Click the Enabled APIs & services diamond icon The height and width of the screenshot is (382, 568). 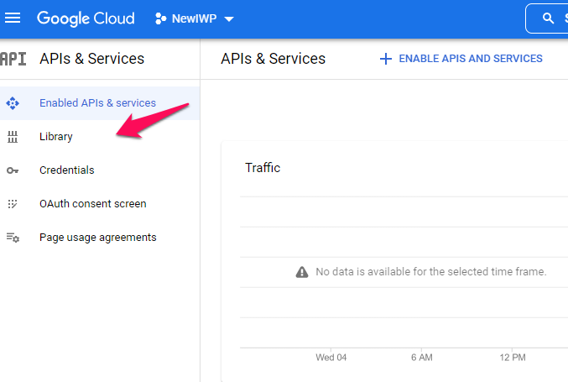tap(13, 103)
